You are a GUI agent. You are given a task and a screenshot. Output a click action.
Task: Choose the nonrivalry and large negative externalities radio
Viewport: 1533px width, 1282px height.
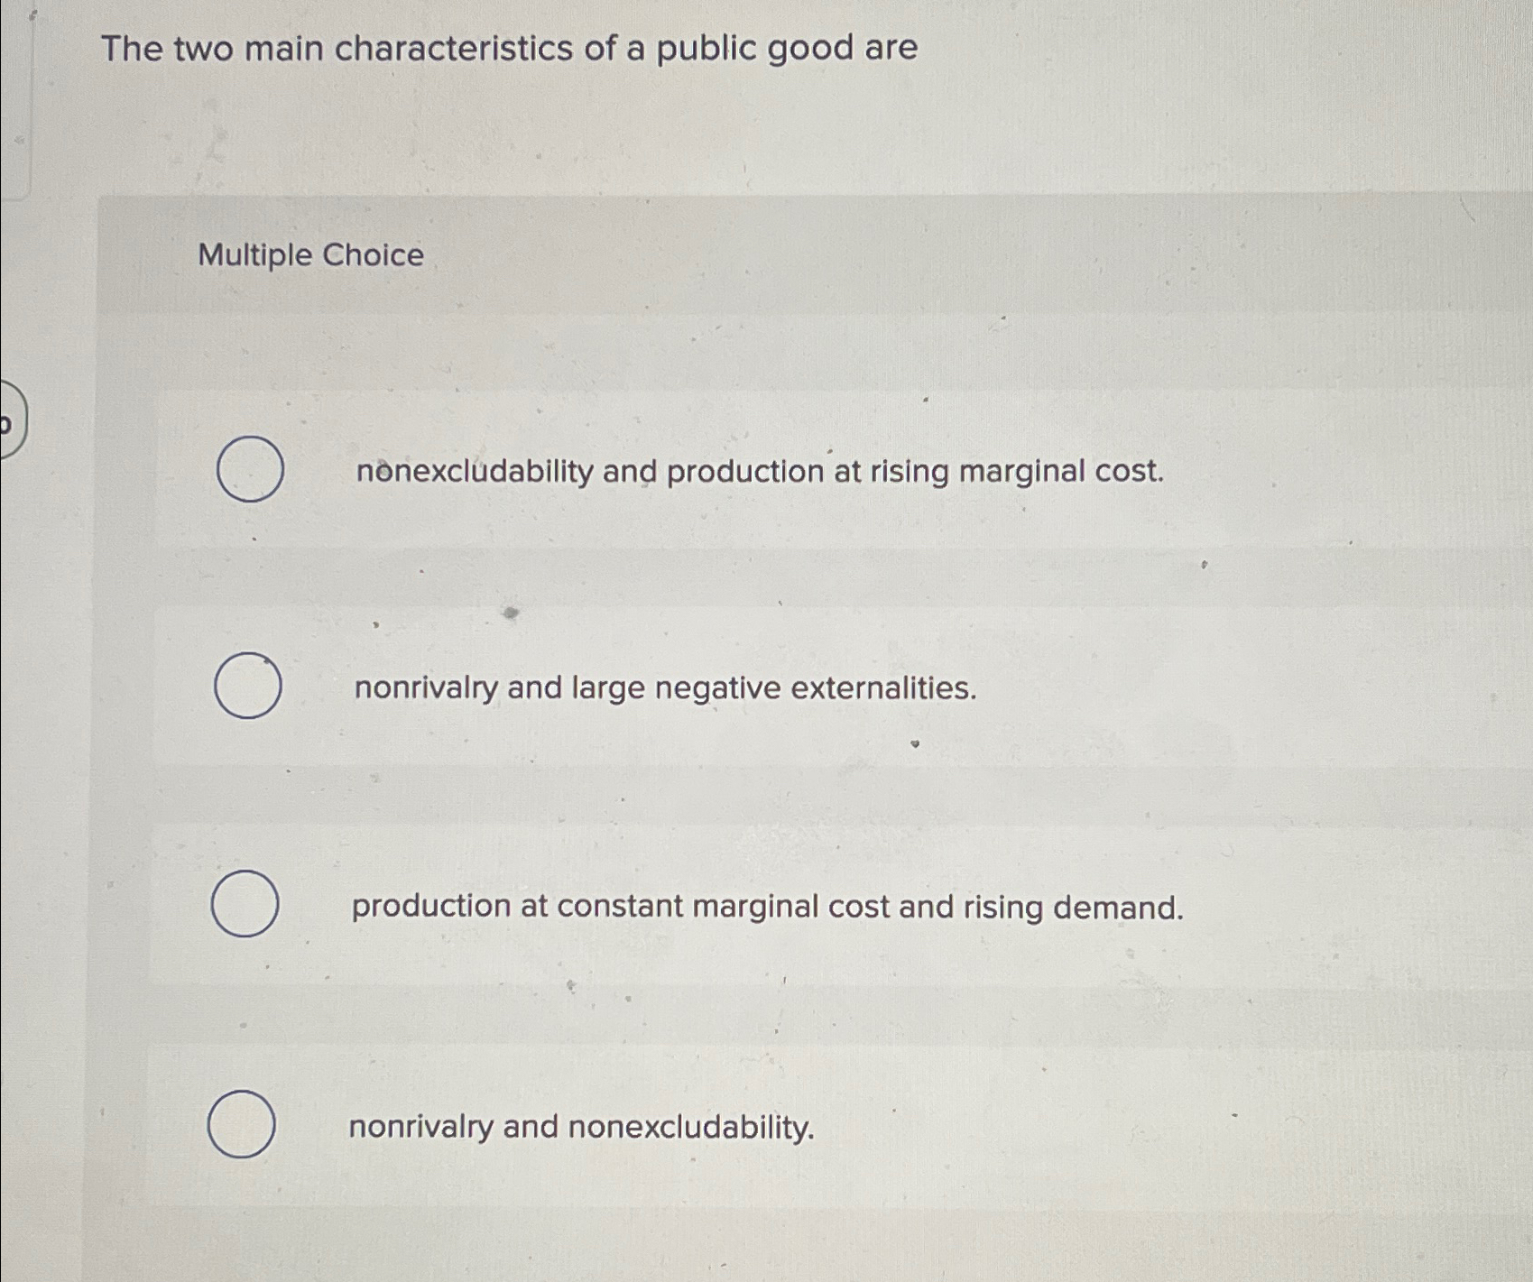coord(247,686)
